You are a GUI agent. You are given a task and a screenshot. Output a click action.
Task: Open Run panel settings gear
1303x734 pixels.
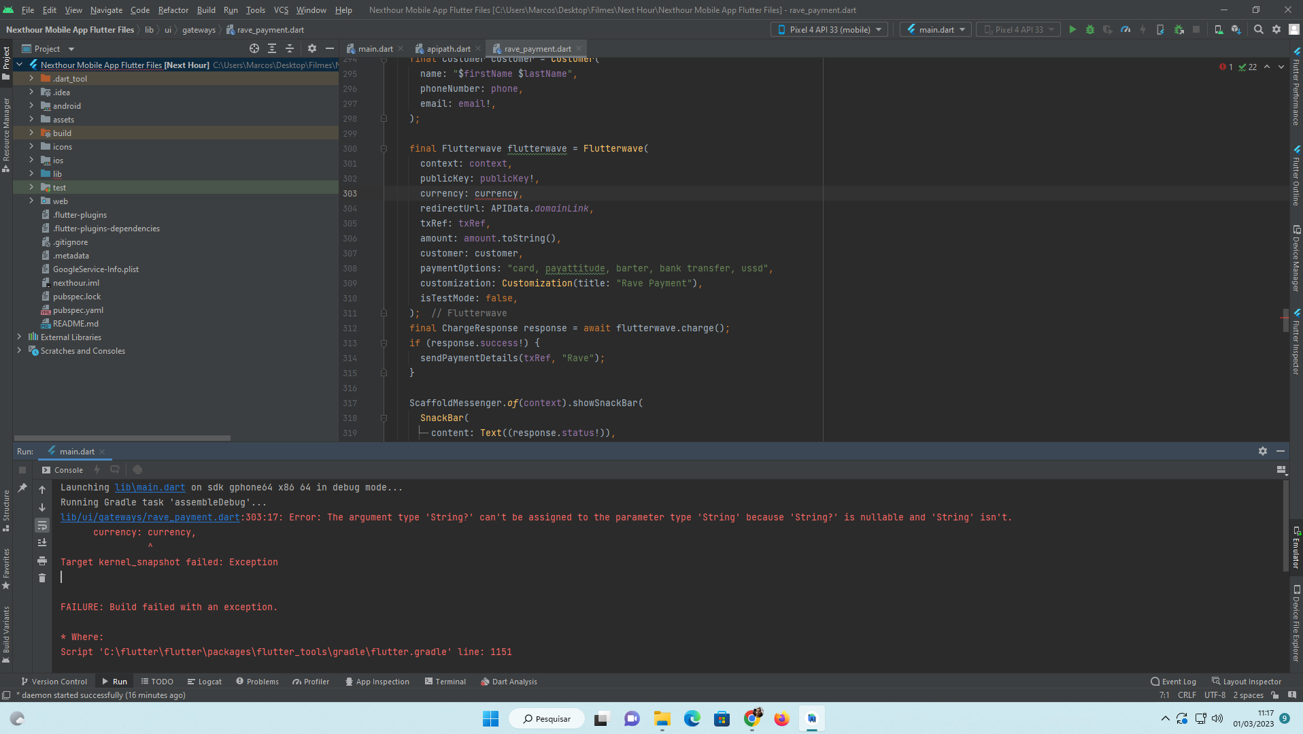tap(1263, 451)
